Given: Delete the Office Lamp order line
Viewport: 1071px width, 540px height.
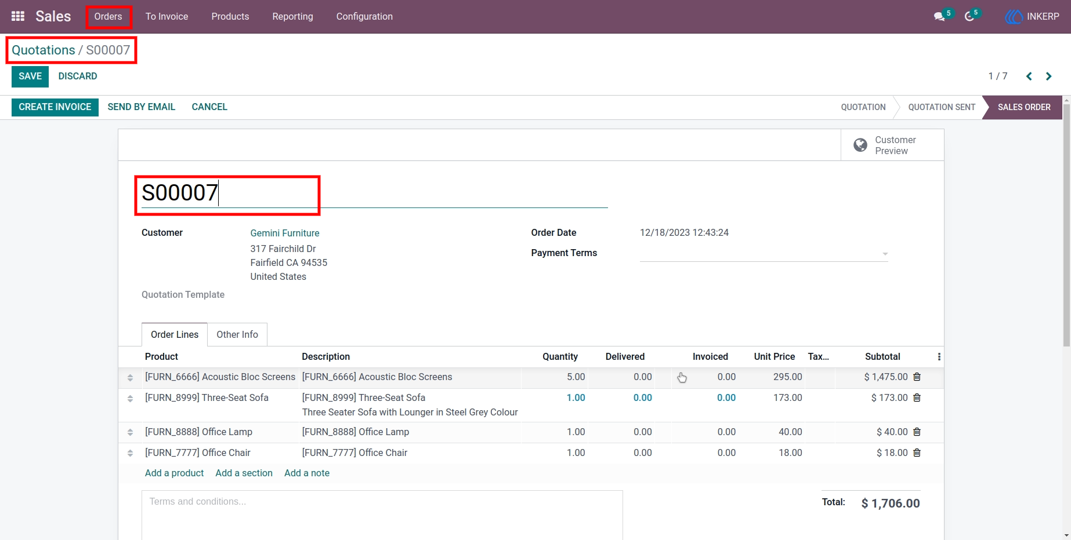Looking at the screenshot, I should click(x=917, y=432).
